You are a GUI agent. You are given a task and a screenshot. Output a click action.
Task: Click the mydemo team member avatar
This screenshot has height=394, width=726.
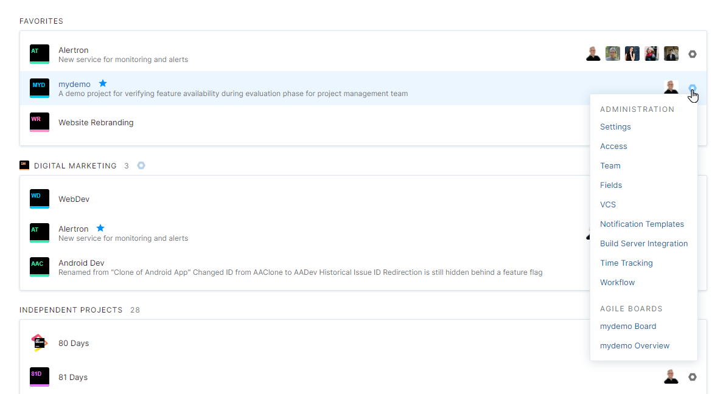pyautogui.click(x=671, y=88)
